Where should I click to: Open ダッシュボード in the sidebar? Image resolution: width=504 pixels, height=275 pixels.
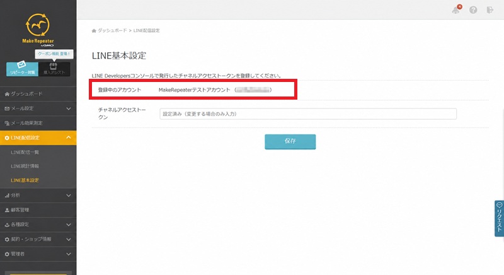pos(38,94)
